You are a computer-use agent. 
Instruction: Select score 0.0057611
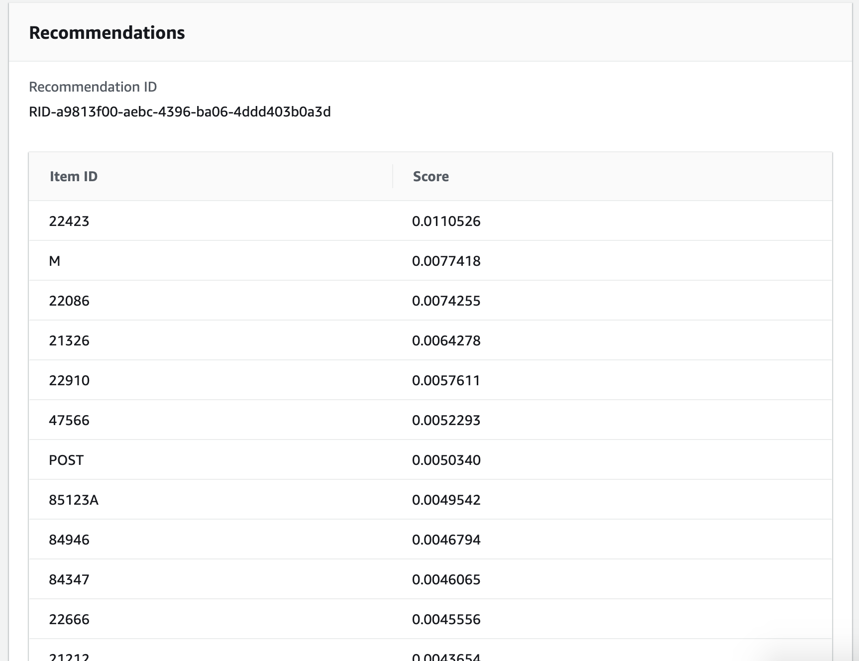point(446,380)
